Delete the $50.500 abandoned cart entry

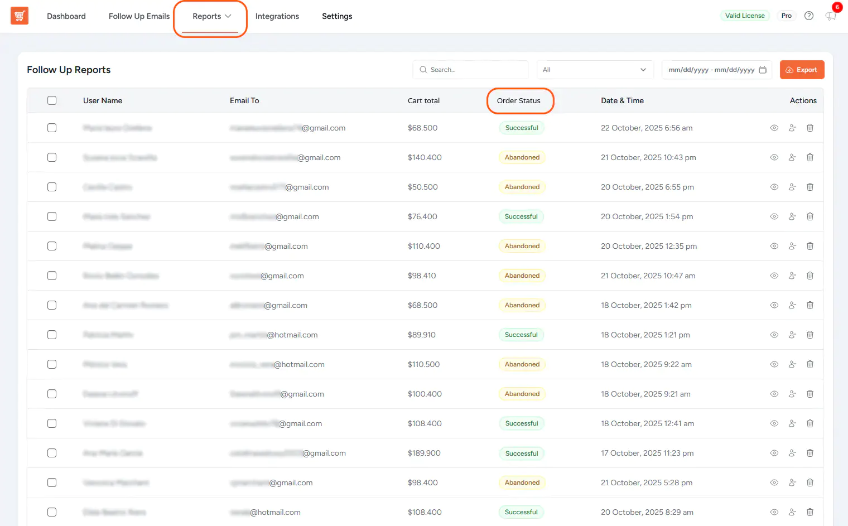810,187
